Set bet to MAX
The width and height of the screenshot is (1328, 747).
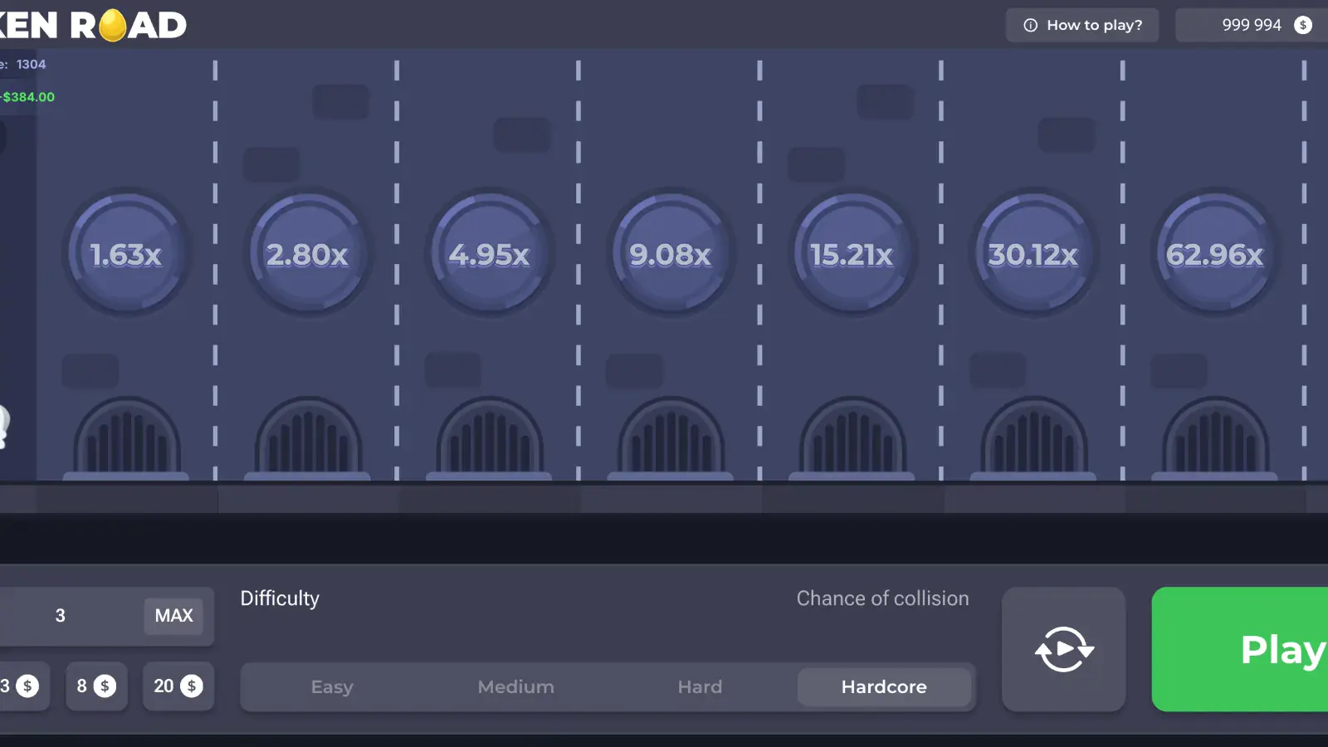coord(173,616)
